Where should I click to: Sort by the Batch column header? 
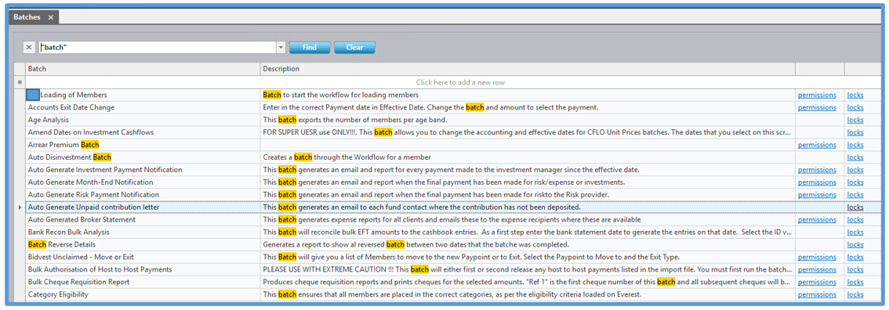tap(143, 69)
